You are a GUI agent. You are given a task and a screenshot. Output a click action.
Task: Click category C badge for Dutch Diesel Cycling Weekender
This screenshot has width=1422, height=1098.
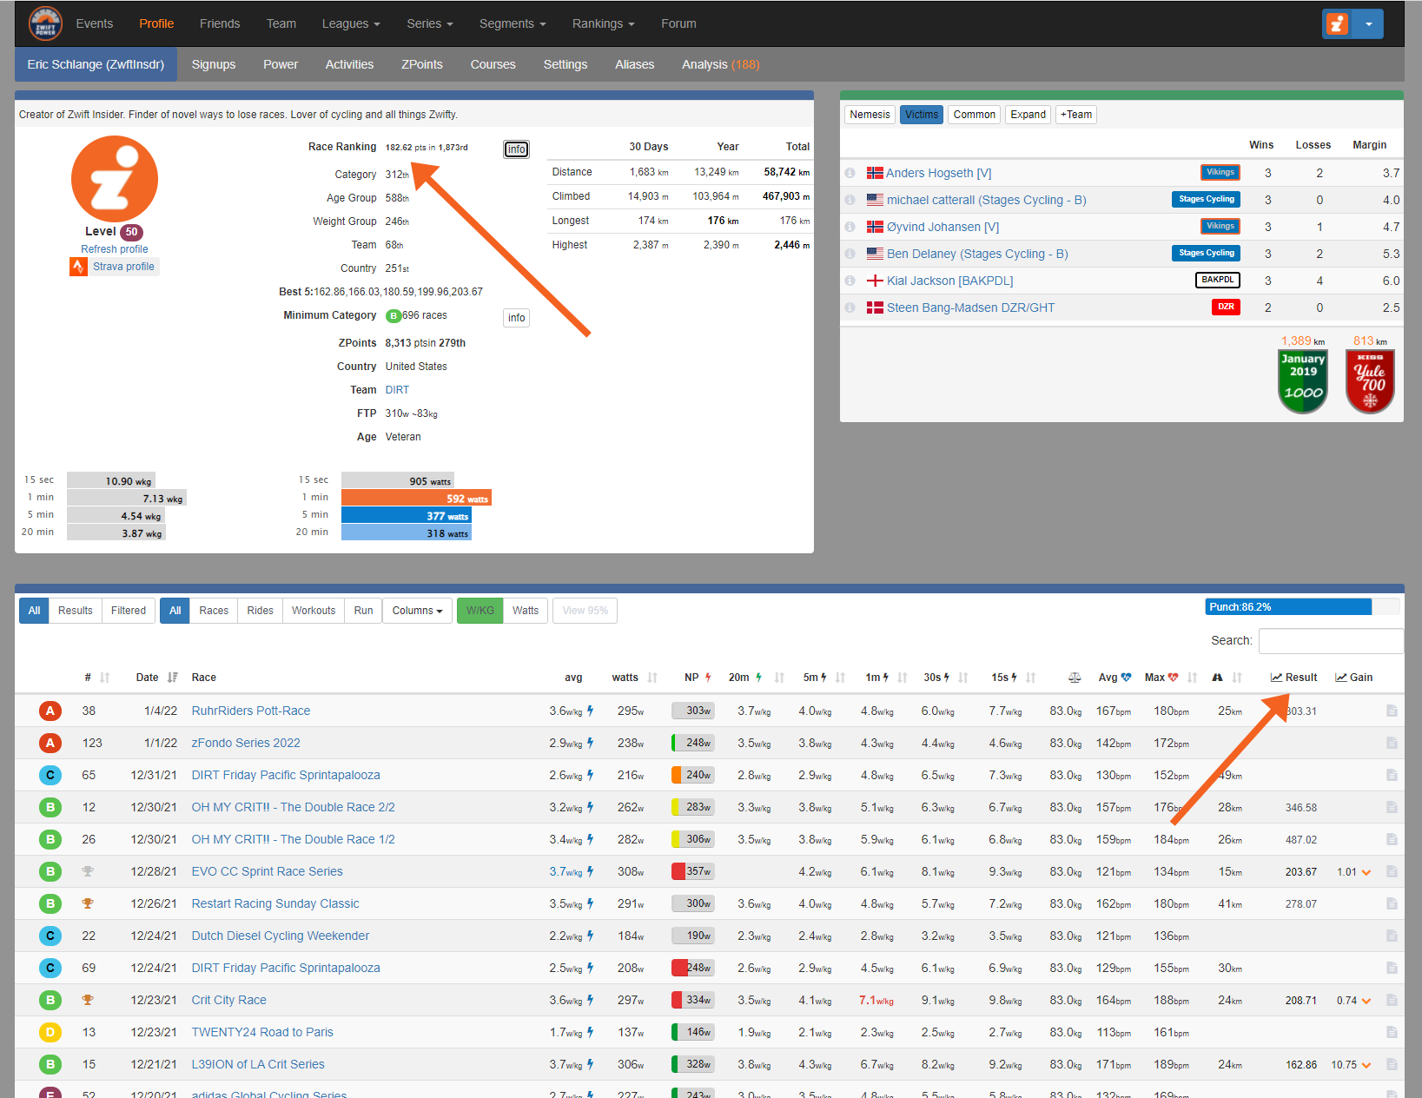(x=50, y=936)
